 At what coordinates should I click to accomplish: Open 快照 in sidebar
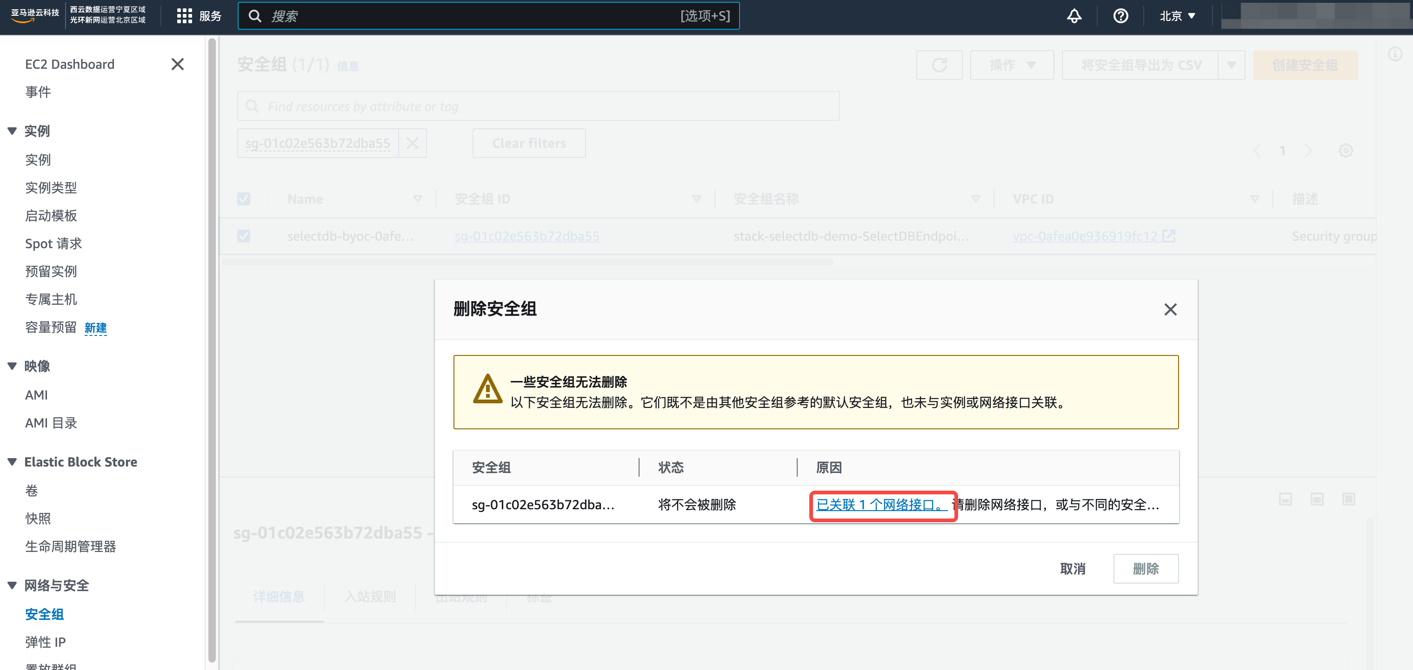click(x=38, y=518)
